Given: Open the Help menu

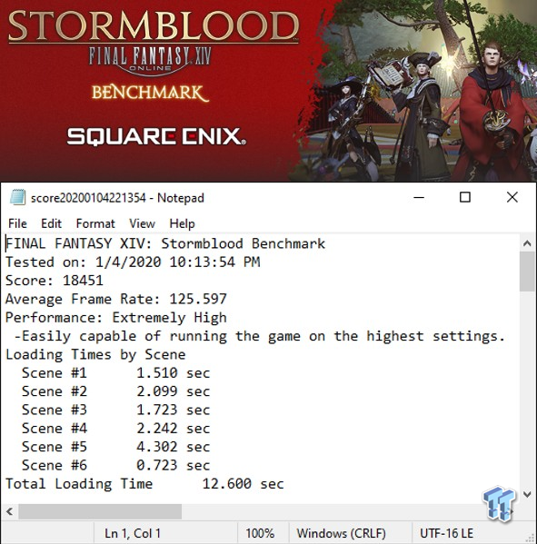Looking at the screenshot, I should point(182,223).
